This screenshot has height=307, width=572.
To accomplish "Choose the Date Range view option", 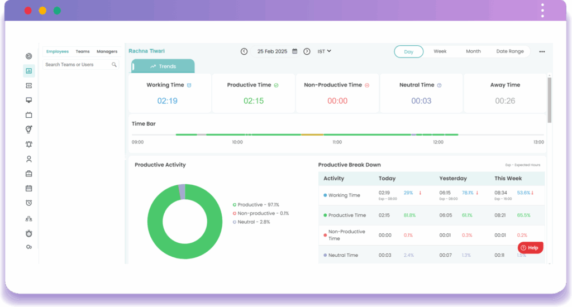I will coord(510,51).
